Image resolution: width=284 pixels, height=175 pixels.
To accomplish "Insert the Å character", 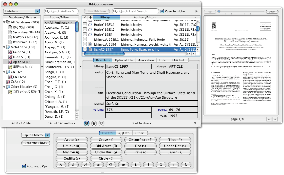I will (x=61, y=165).
